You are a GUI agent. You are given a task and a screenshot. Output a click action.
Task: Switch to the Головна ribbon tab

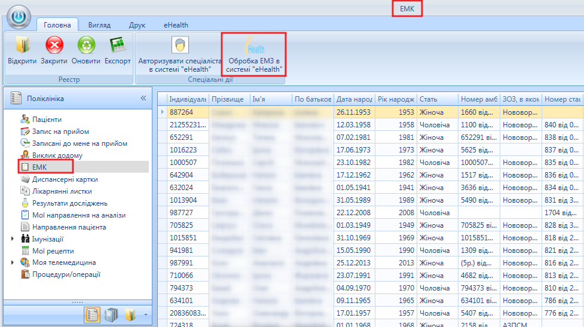point(57,25)
